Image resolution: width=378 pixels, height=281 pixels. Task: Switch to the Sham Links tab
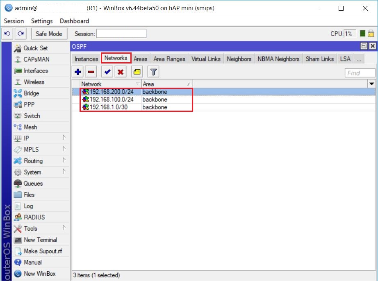320,59
